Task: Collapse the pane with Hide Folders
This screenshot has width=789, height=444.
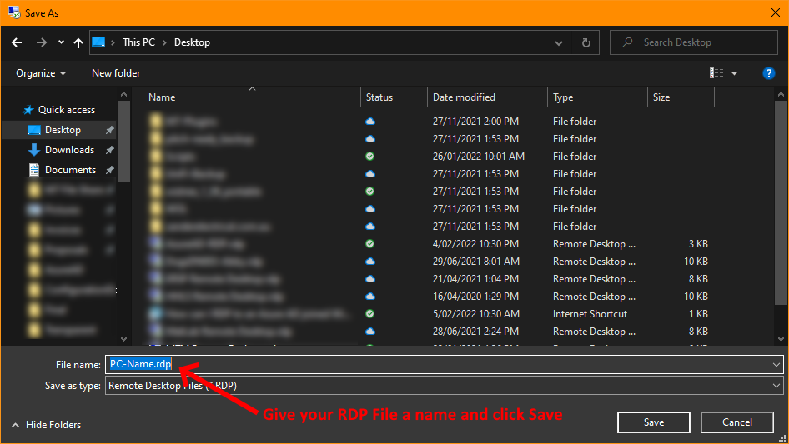Action: 46,425
